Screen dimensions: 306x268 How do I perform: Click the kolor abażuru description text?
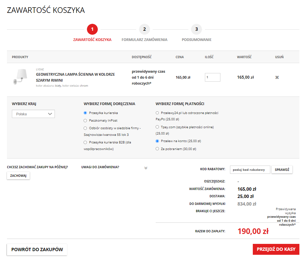coord(62,86)
